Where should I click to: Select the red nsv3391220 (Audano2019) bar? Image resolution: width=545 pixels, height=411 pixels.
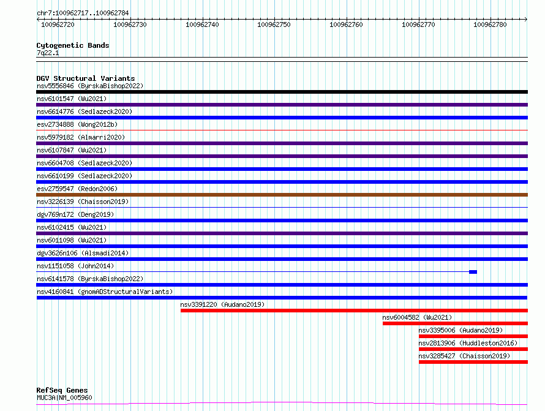click(354, 311)
